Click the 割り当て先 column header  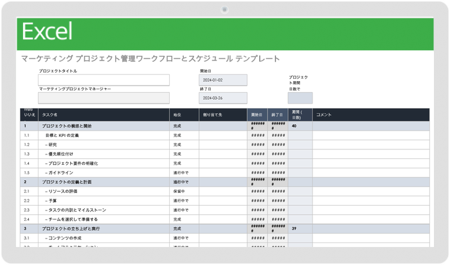(223, 114)
